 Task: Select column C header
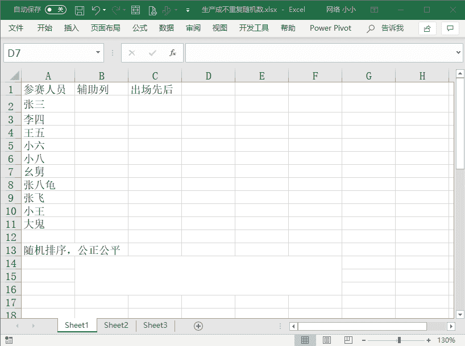(x=155, y=76)
